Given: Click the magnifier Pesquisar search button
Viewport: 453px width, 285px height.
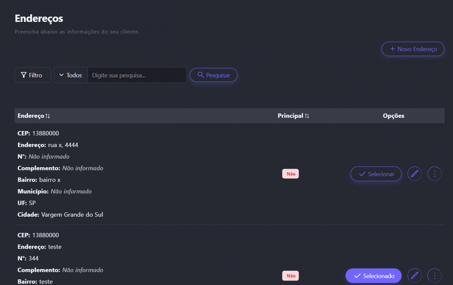Looking at the screenshot, I should click(213, 75).
